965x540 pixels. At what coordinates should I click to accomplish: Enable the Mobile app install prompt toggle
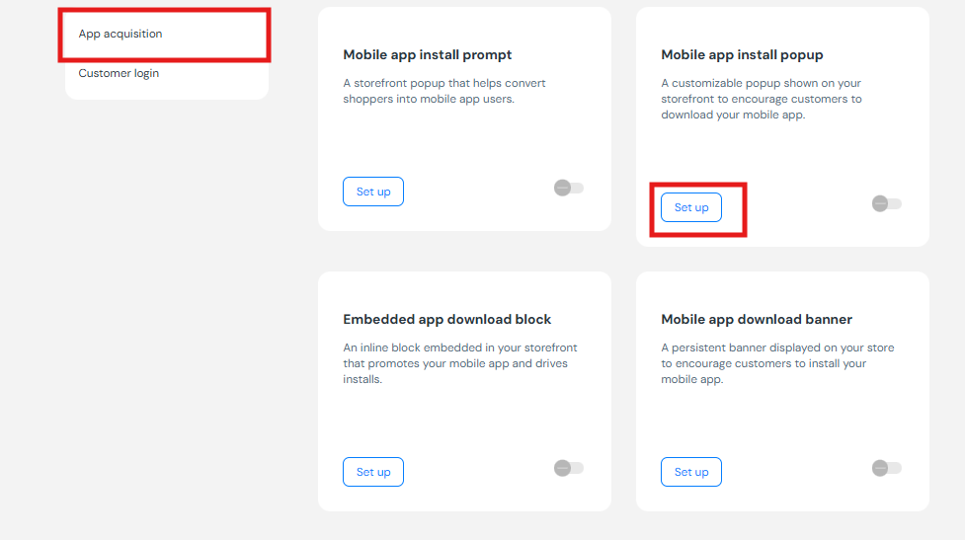tap(569, 188)
